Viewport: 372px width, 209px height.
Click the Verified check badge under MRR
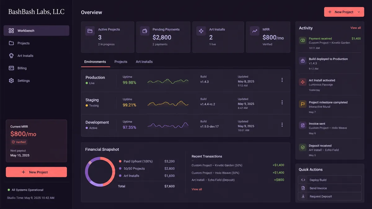point(19,142)
